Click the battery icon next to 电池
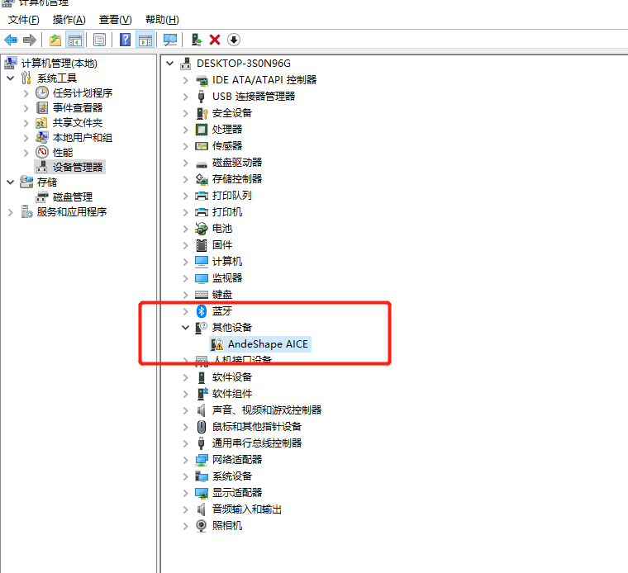This screenshot has width=628, height=573. [202, 229]
